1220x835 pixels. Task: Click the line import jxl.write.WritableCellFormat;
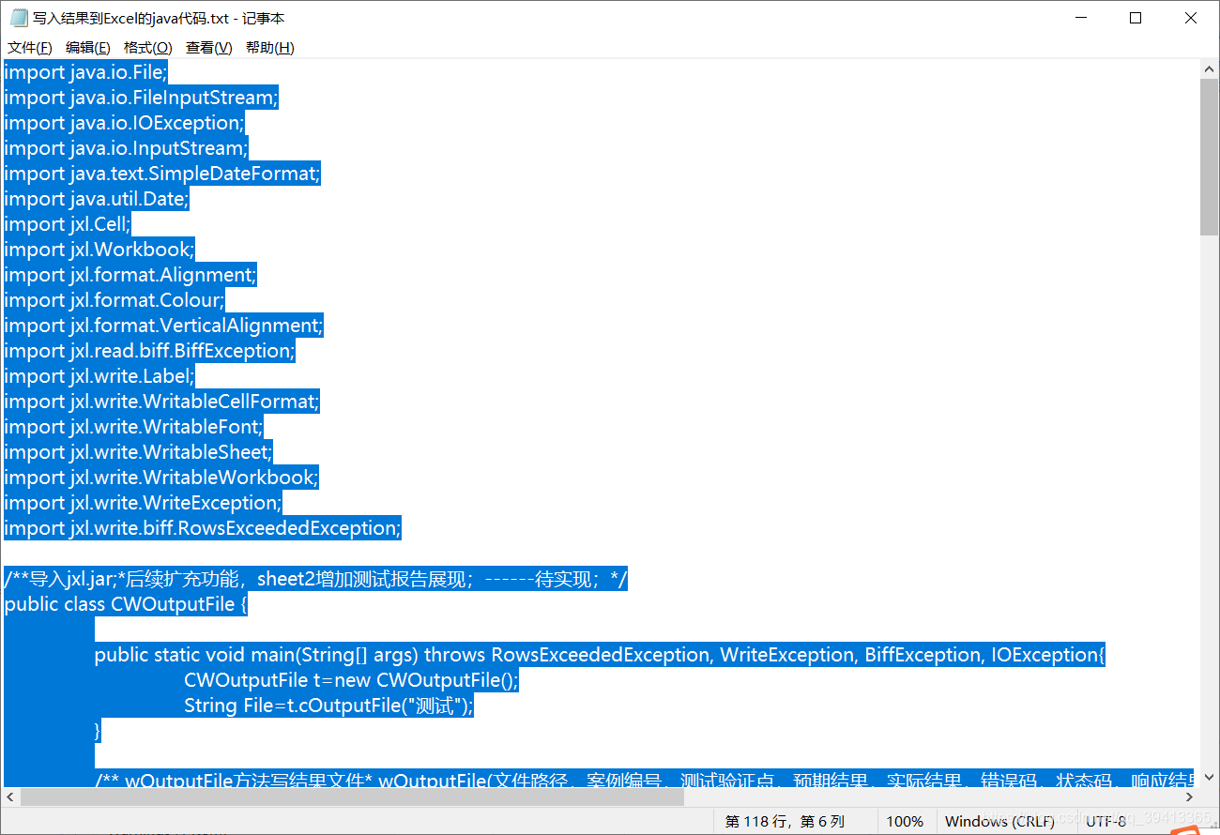click(x=162, y=402)
